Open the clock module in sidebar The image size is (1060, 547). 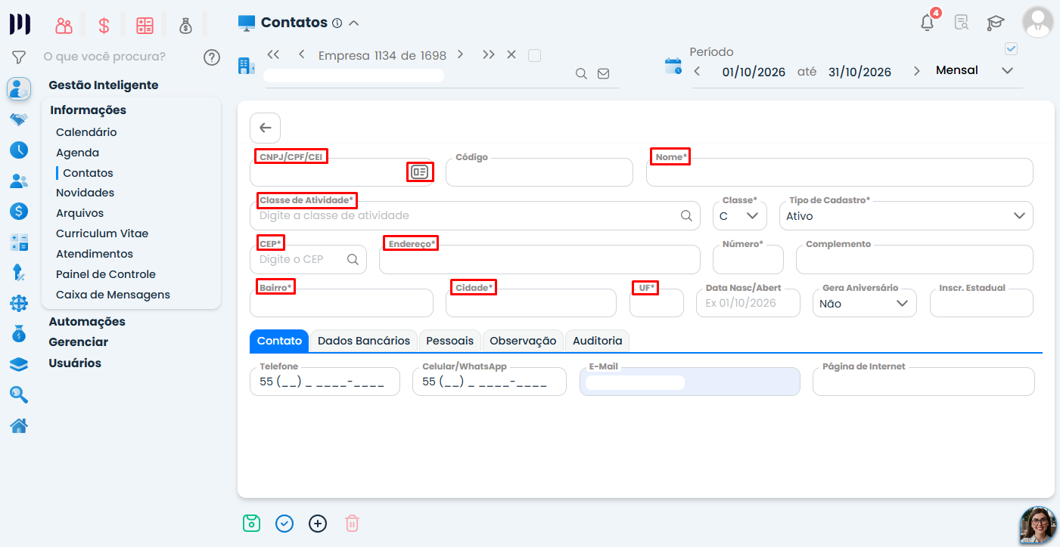coord(19,150)
